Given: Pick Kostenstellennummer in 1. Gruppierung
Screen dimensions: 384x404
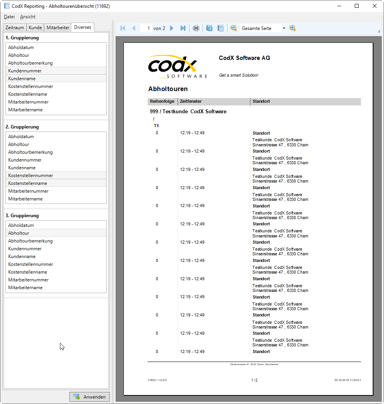Looking at the screenshot, I should tap(56, 86).
